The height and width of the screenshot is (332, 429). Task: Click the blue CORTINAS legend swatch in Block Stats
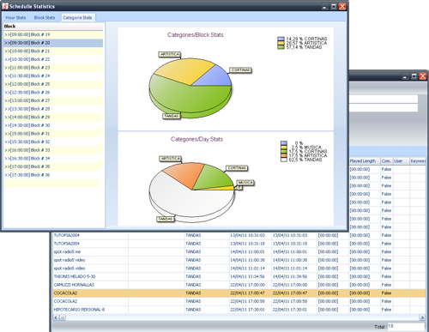click(281, 39)
